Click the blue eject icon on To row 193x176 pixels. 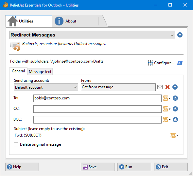click(175, 98)
